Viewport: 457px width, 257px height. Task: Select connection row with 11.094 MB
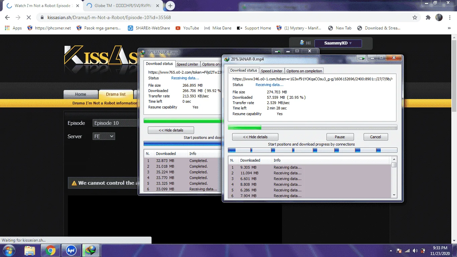pos(309,173)
